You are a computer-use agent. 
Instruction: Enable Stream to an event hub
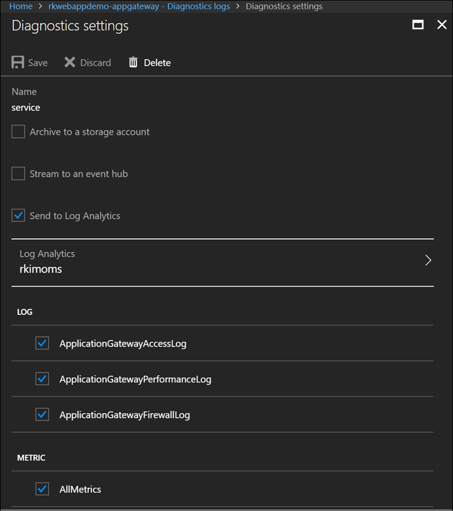(18, 173)
